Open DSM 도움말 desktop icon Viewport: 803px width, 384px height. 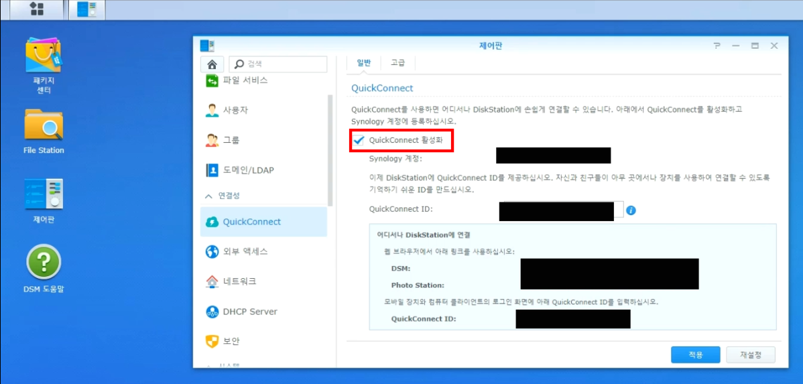coord(44,269)
